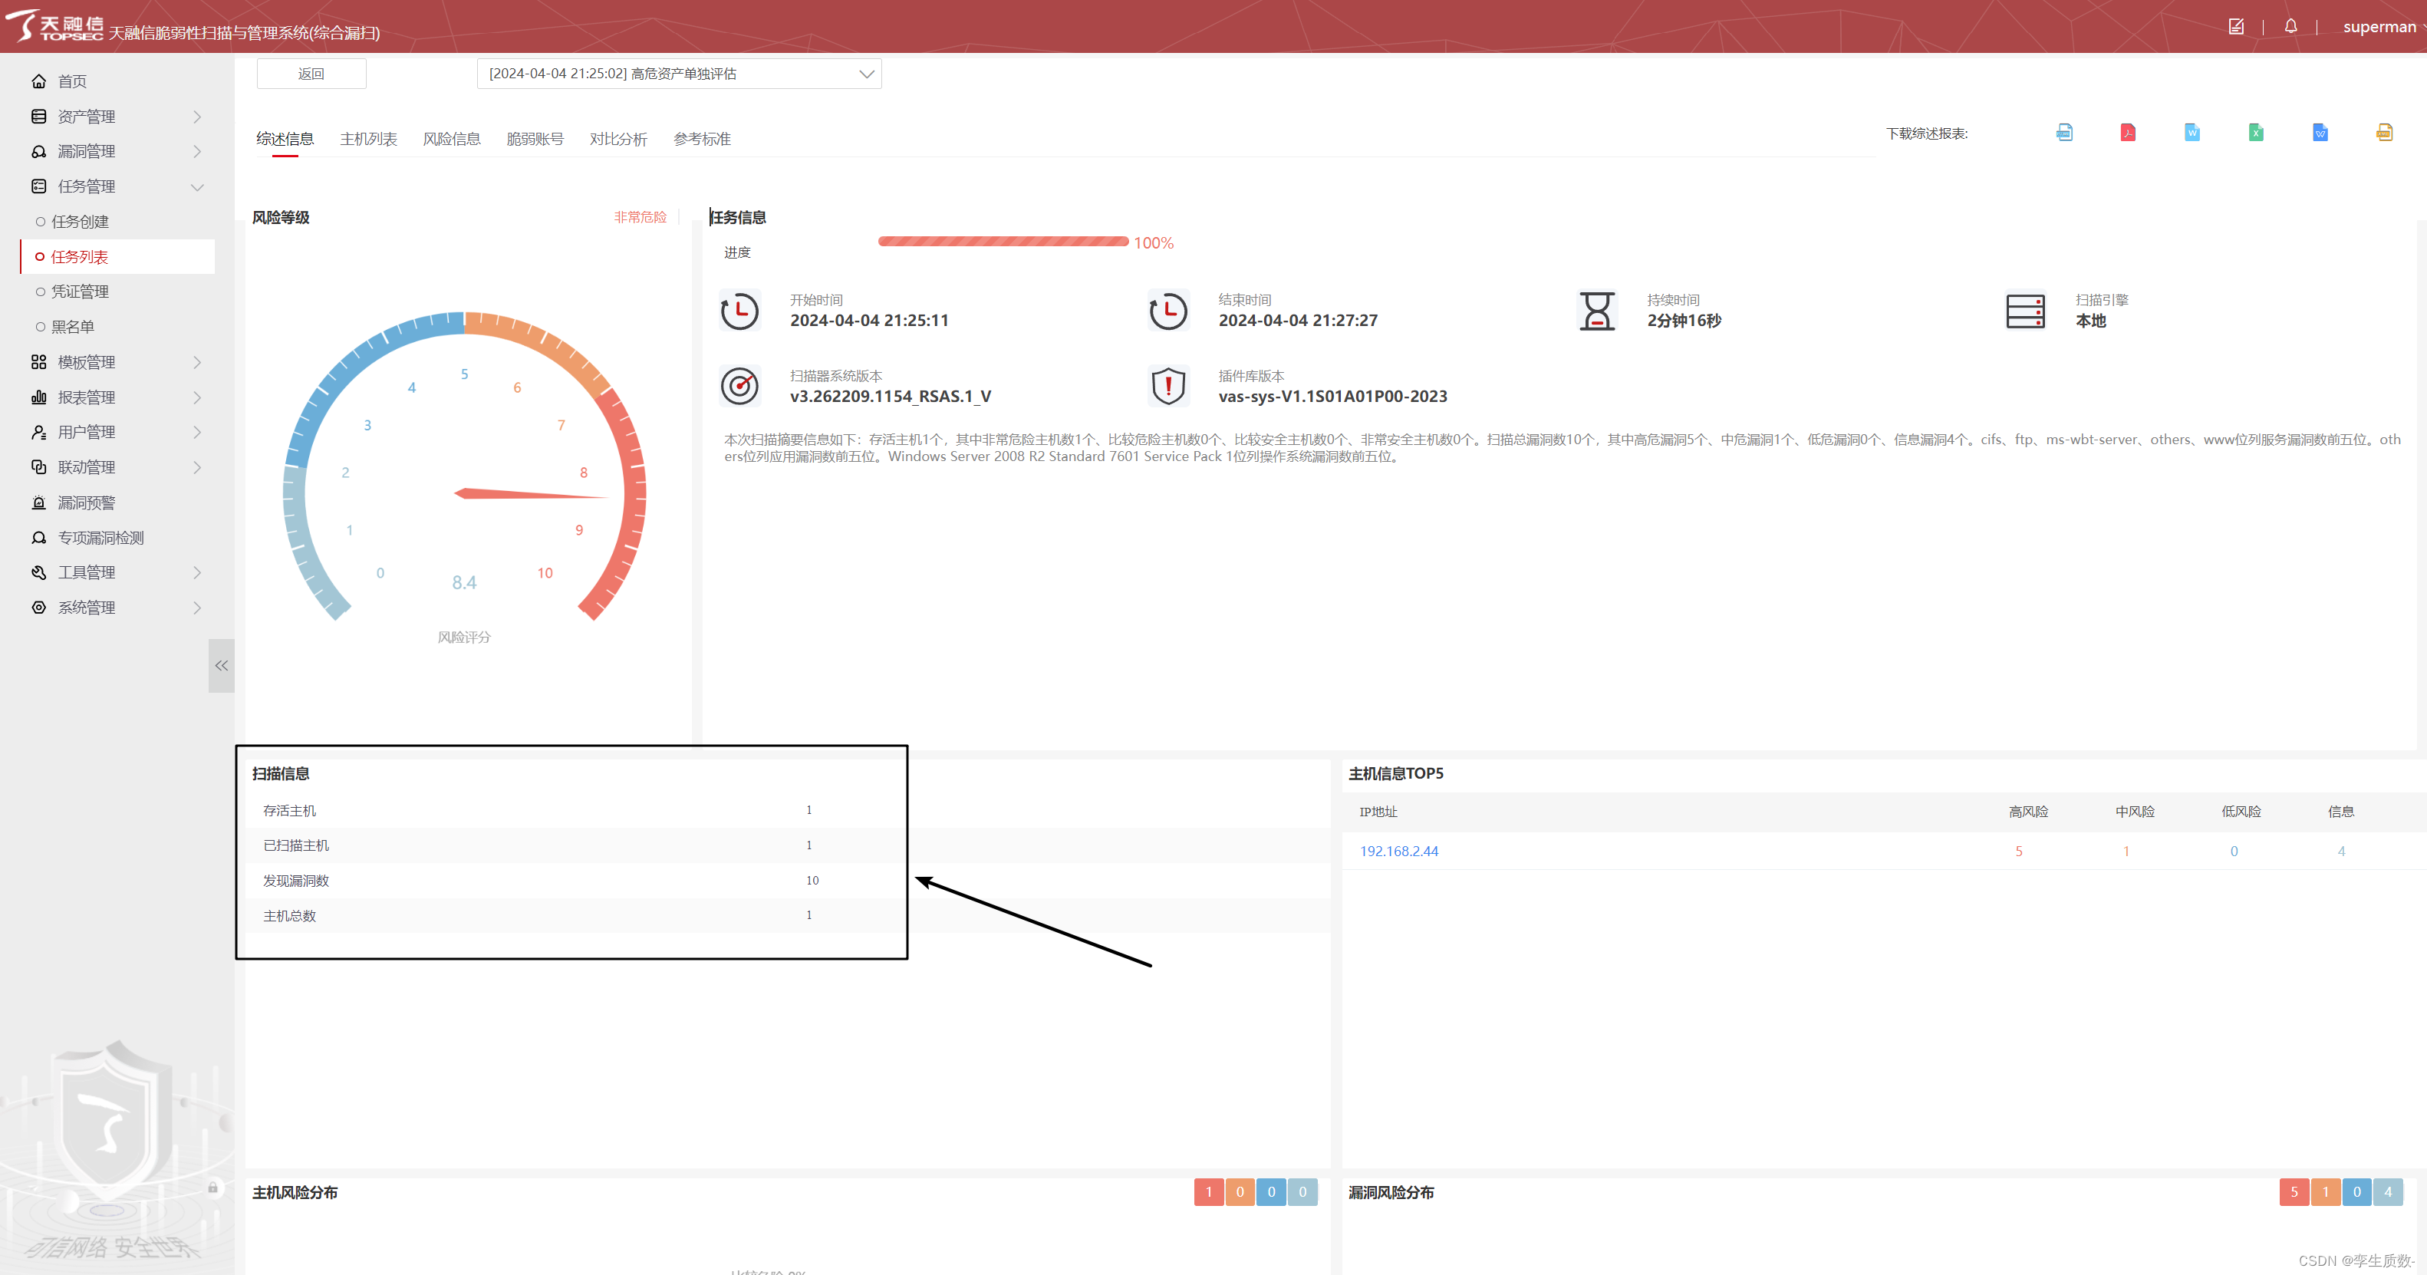Click the edit note icon in header
2427x1275 pixels.
click(2236, 26)
